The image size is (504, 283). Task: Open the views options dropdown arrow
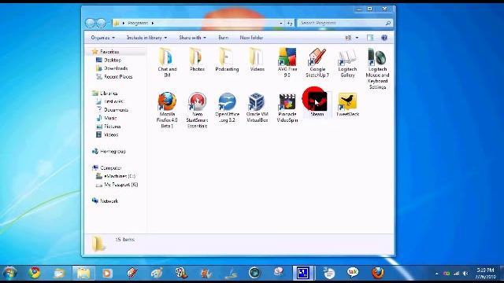coord(357,38)
